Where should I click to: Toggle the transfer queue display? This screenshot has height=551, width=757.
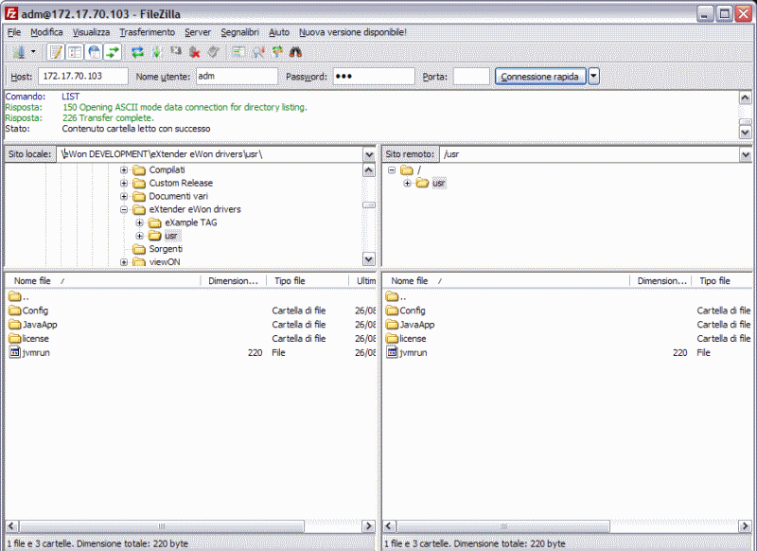pyautogui.click(x=113, y=52)
